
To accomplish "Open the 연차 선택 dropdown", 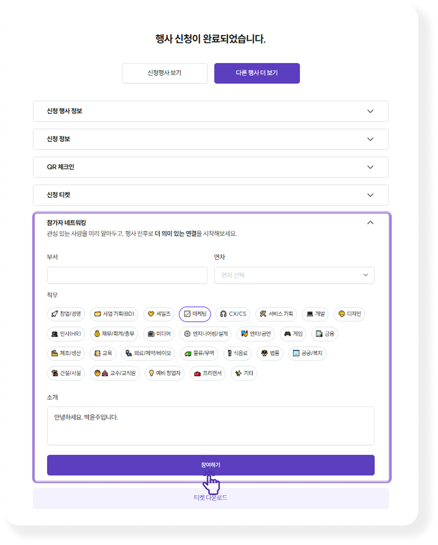I will pos(294,275).
